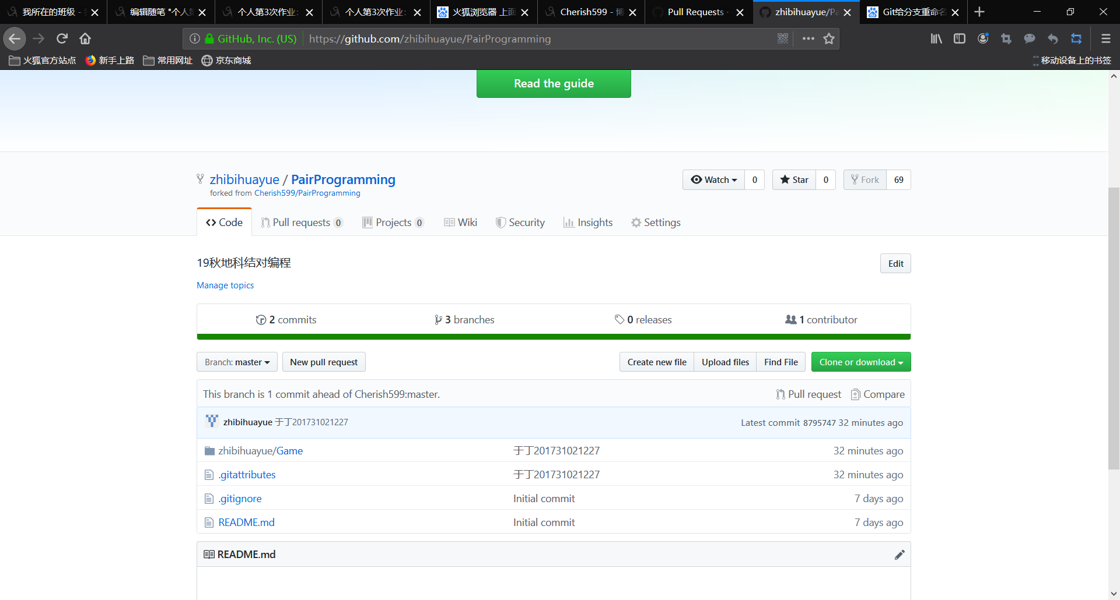Open the Firefox account icon
Image resolution: width=1120 pixels, height=600 pixels.
(x=983, y=38)
